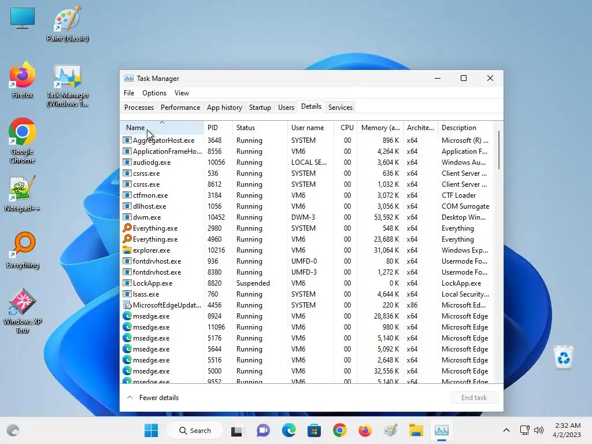Select fontdrvhost.exe with PID 8380
This screenshot has width=592, height=444.
[306, 272]
